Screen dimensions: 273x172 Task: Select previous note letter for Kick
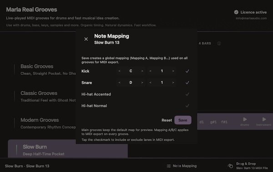[119, 71]
